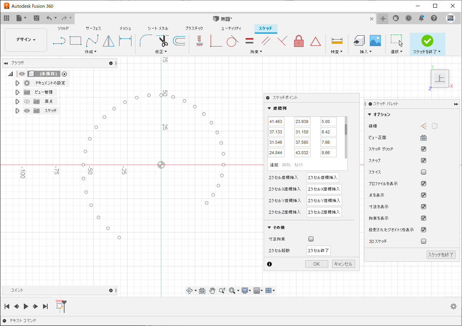
Task: Enable 3D スケッチ checkbox
Action: [x=424, y=241]
